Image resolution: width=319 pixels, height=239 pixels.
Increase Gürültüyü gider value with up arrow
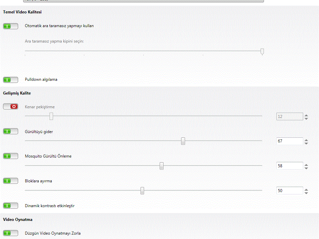306,140
